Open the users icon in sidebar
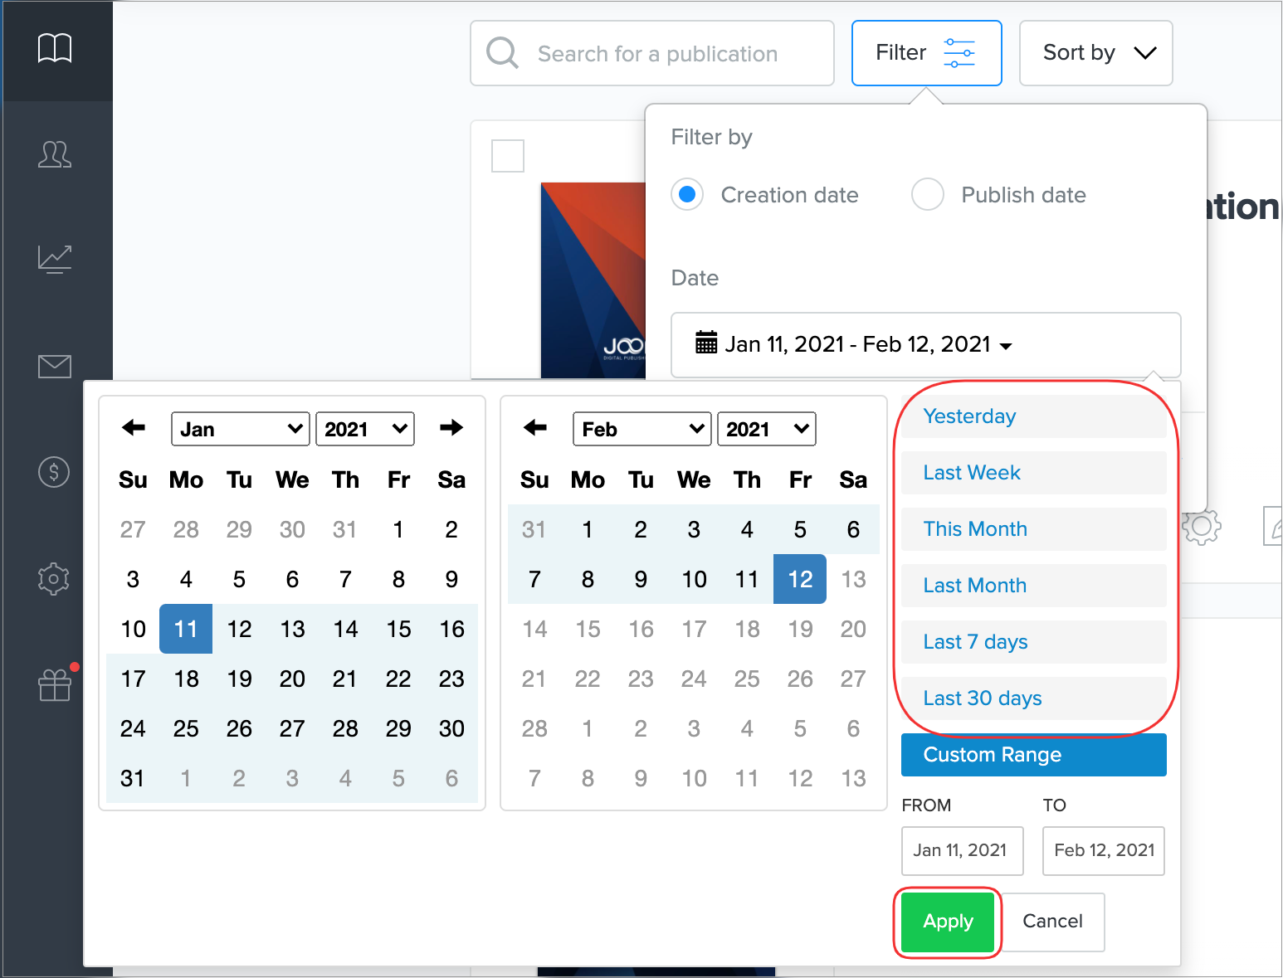 click(x=55, y=154)
